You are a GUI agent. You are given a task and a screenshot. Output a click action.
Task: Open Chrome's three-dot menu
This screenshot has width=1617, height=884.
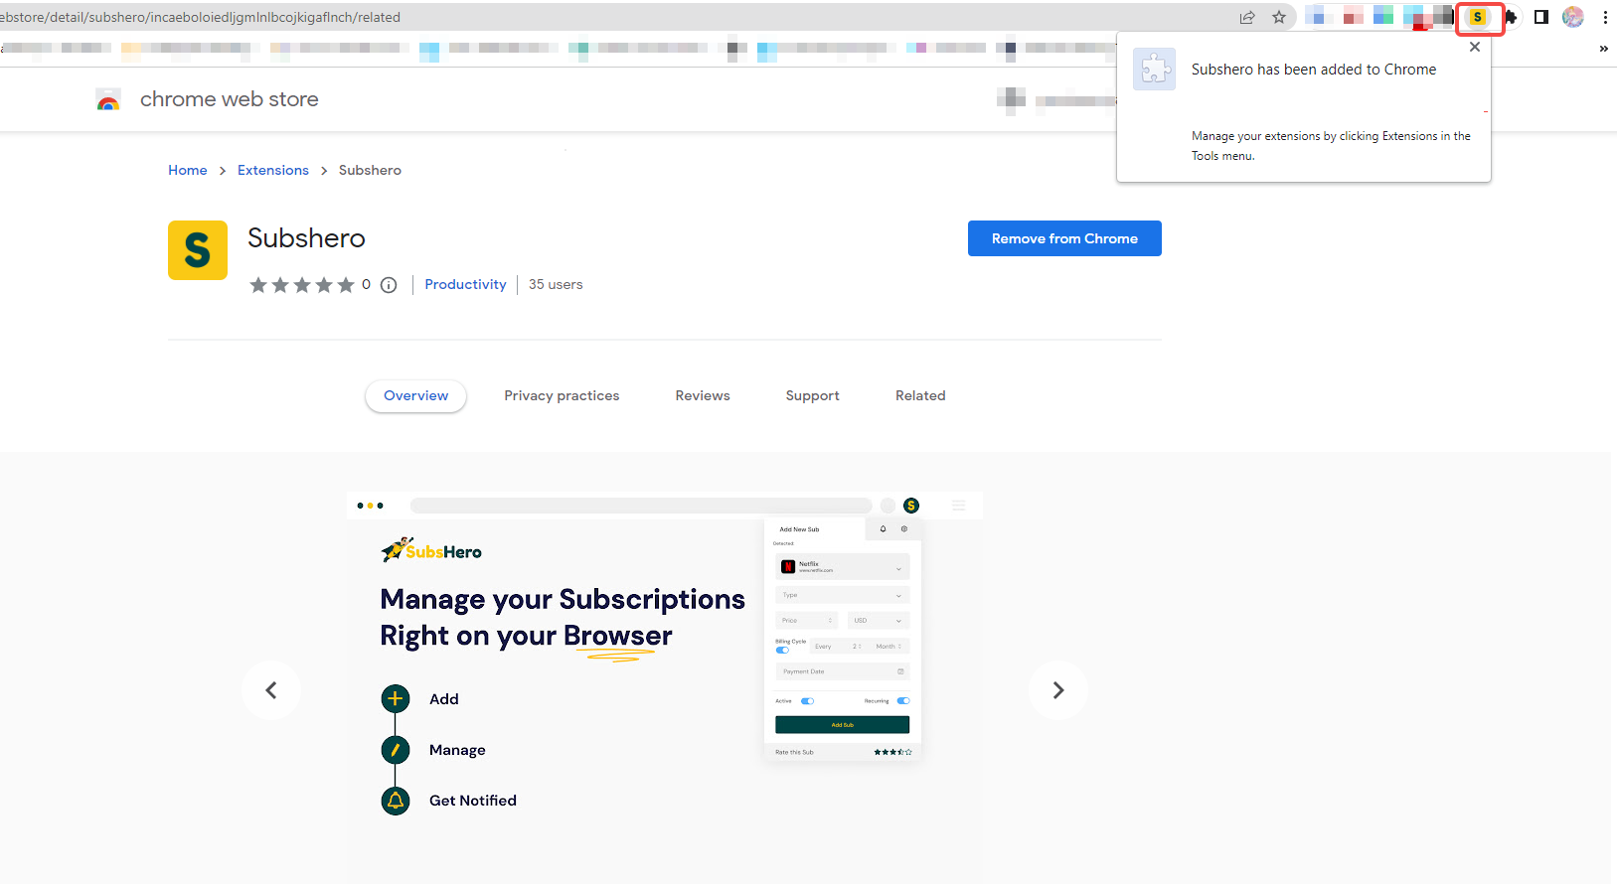(x=1605, y=17)
